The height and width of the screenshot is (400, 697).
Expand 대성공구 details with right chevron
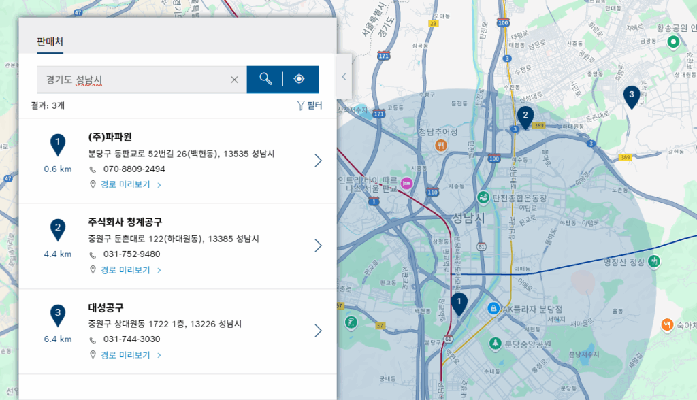(x=318, y=331)
